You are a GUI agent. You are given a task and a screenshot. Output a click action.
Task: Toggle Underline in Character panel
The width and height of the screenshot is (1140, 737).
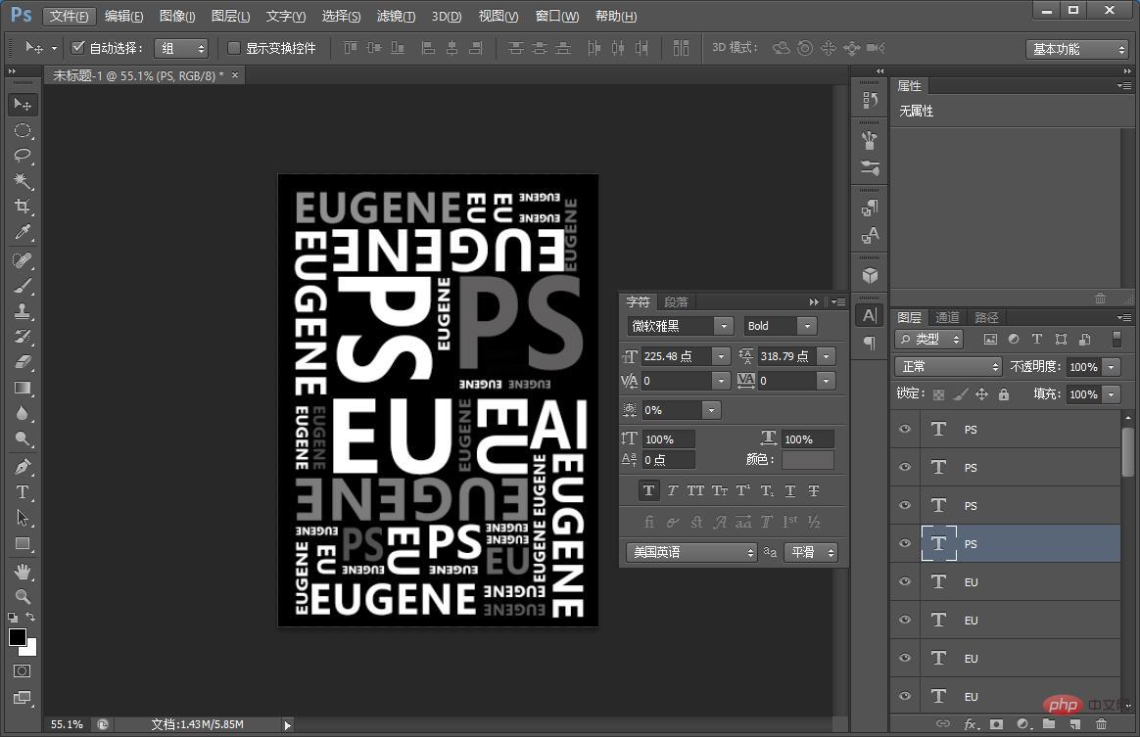[x=790, y=490]
